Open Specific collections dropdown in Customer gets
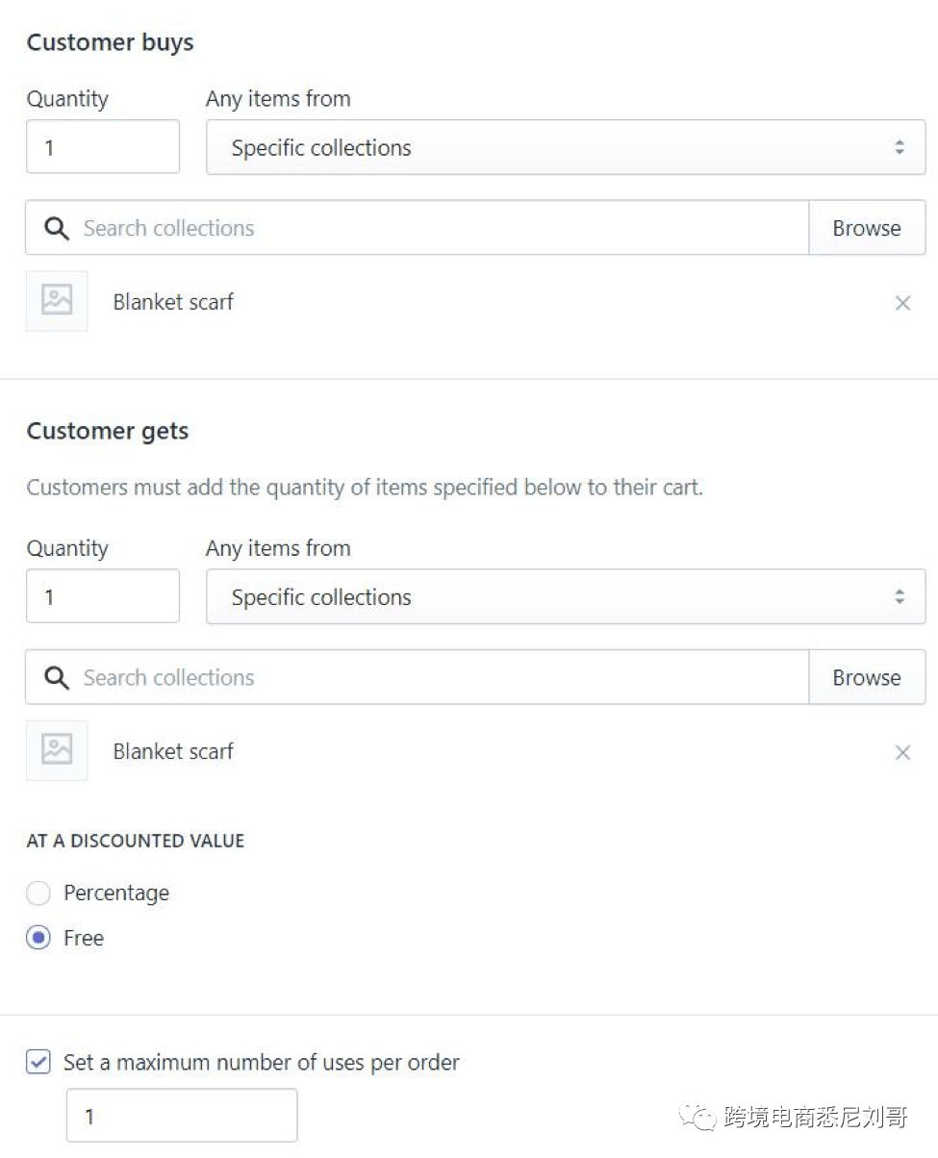938x1158 pixels. (x=566, y=597)
